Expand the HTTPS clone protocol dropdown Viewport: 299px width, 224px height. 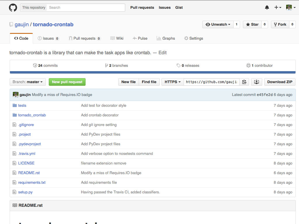172,82
